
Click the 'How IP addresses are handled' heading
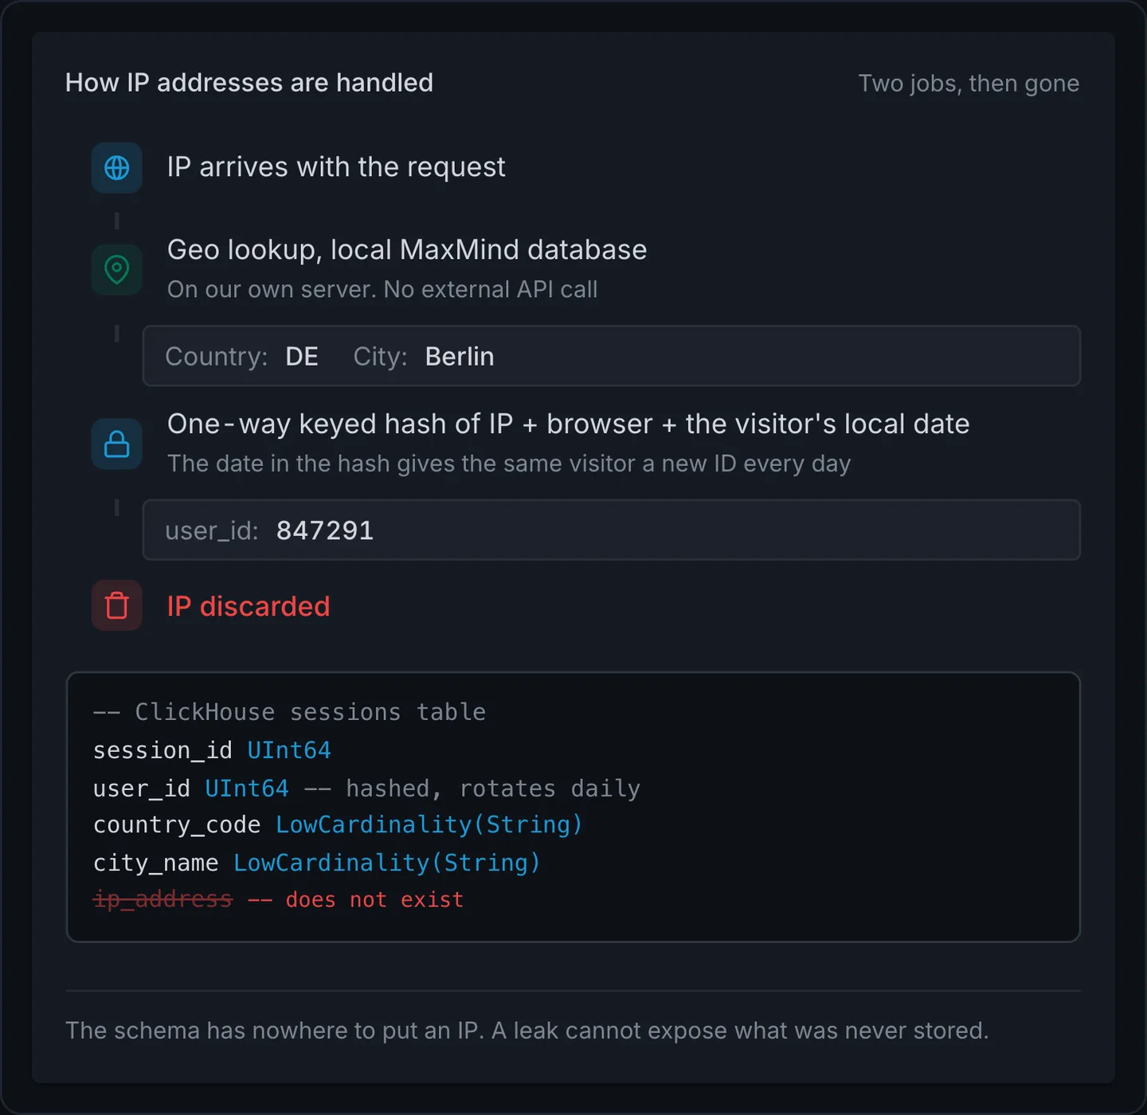coord(249,83)
